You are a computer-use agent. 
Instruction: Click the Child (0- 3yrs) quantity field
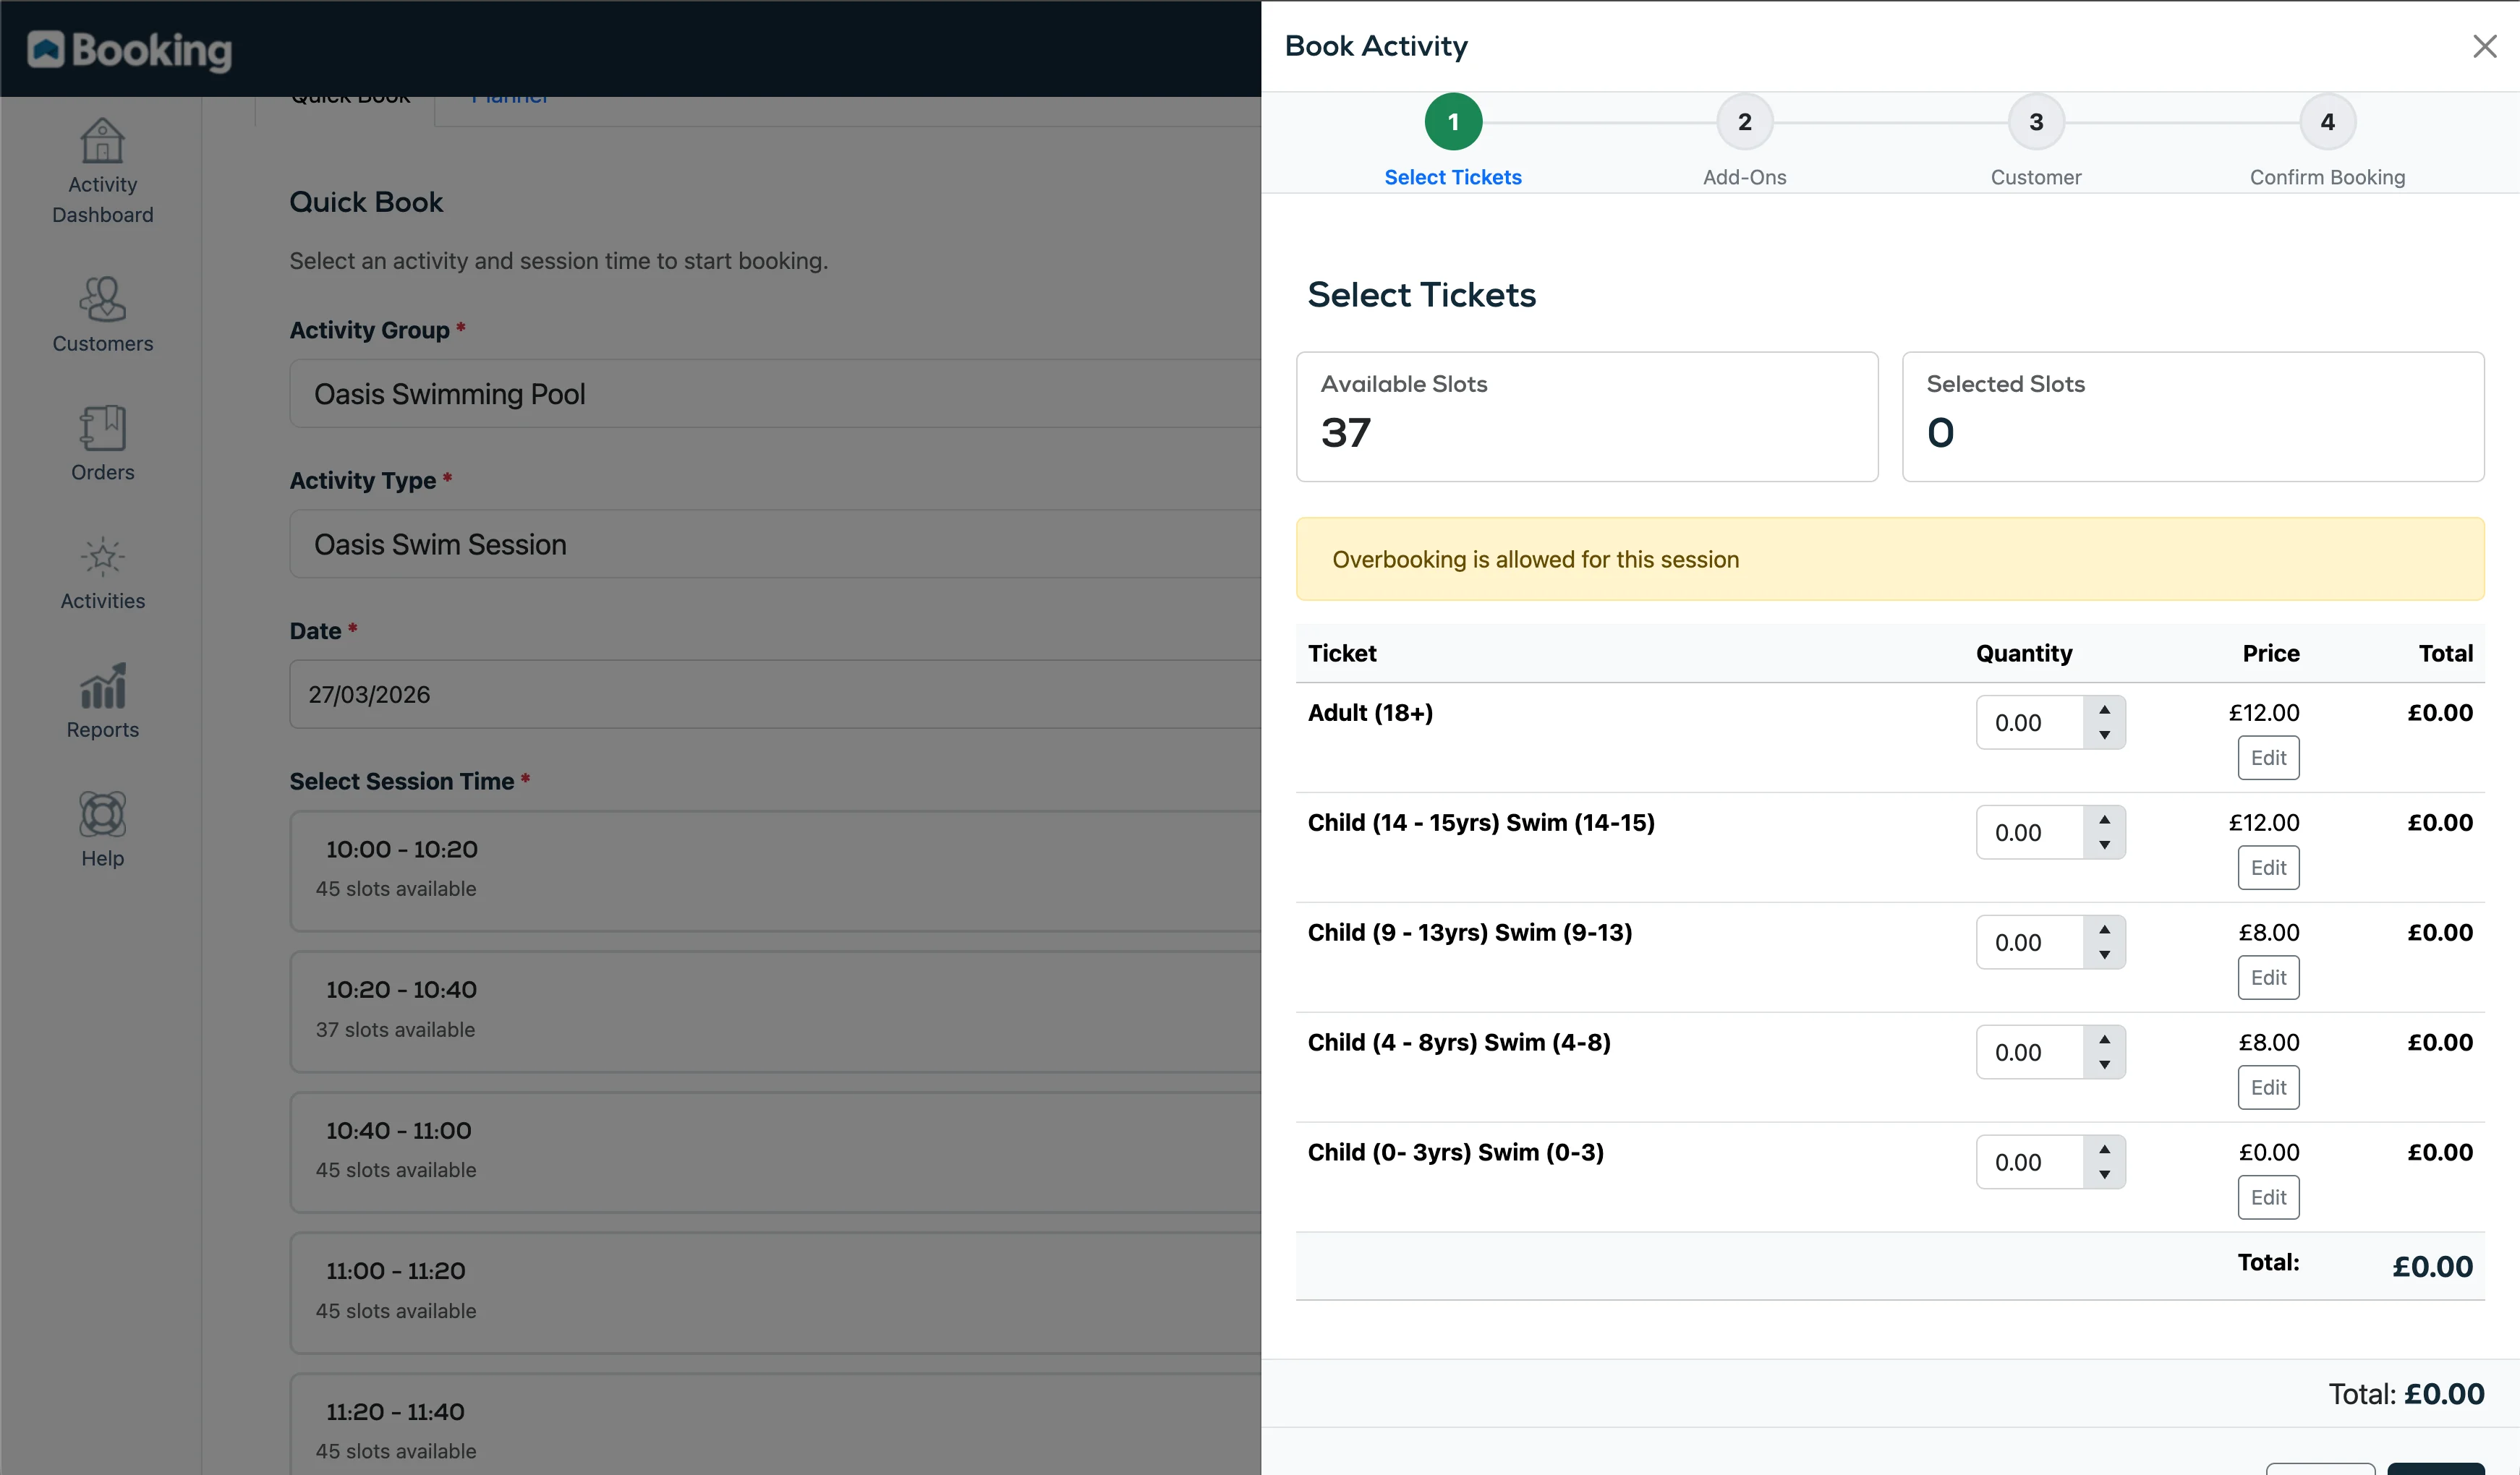click(2030, 1162)
